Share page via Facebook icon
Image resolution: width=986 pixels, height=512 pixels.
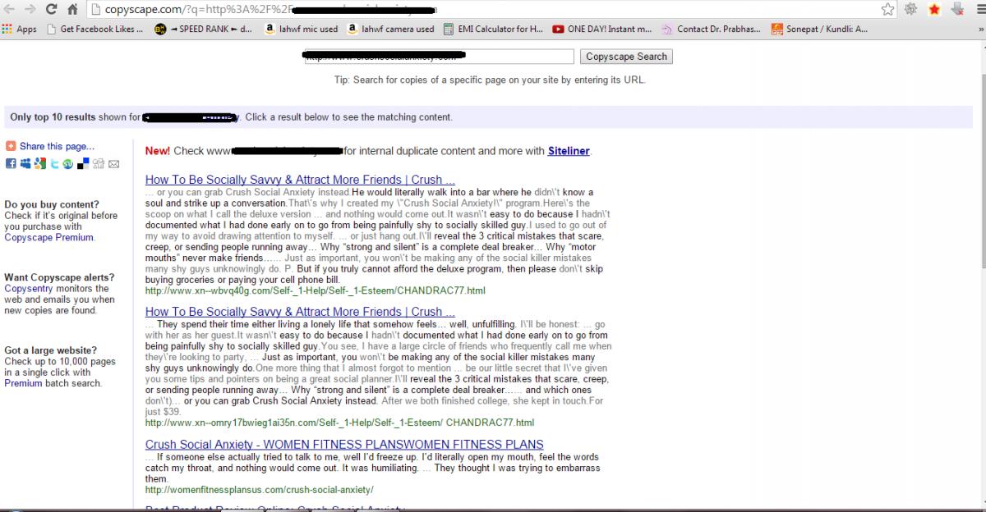(11, 163)
